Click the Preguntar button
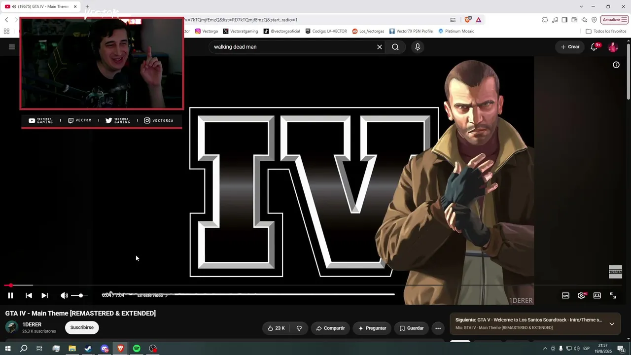This screenshot has width=631, height=355. pos(372,328)
